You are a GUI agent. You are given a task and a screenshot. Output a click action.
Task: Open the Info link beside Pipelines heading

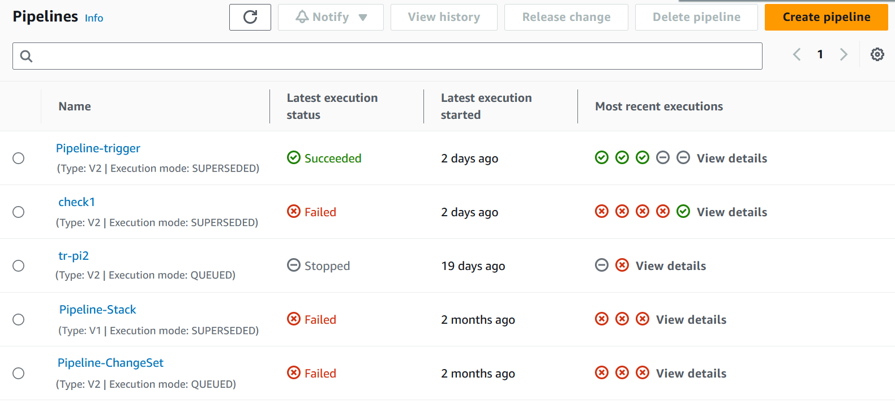click(93, 18)
